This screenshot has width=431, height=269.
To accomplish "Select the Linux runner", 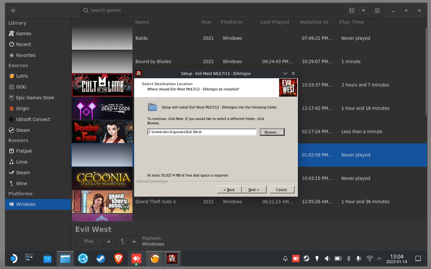I will (x=38, y=162).
